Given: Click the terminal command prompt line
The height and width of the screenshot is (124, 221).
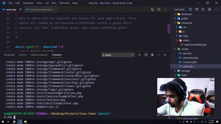Looking at the screenshot, I should pos(10,117).
